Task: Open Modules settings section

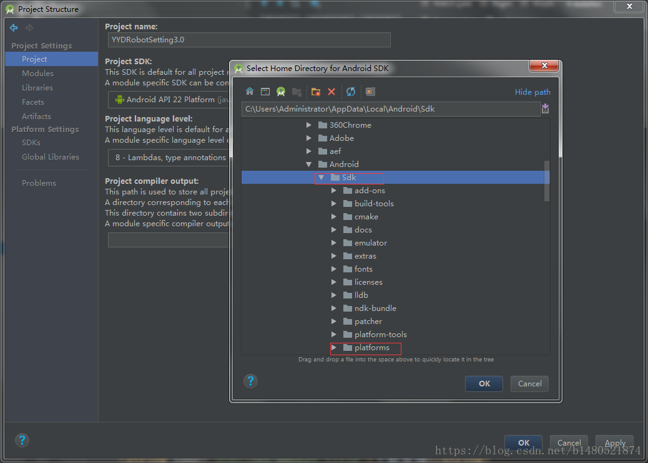Action: (37, 74)
